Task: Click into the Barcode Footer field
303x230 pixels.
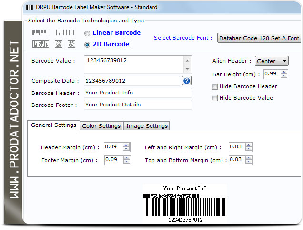Action: (138, 105)
